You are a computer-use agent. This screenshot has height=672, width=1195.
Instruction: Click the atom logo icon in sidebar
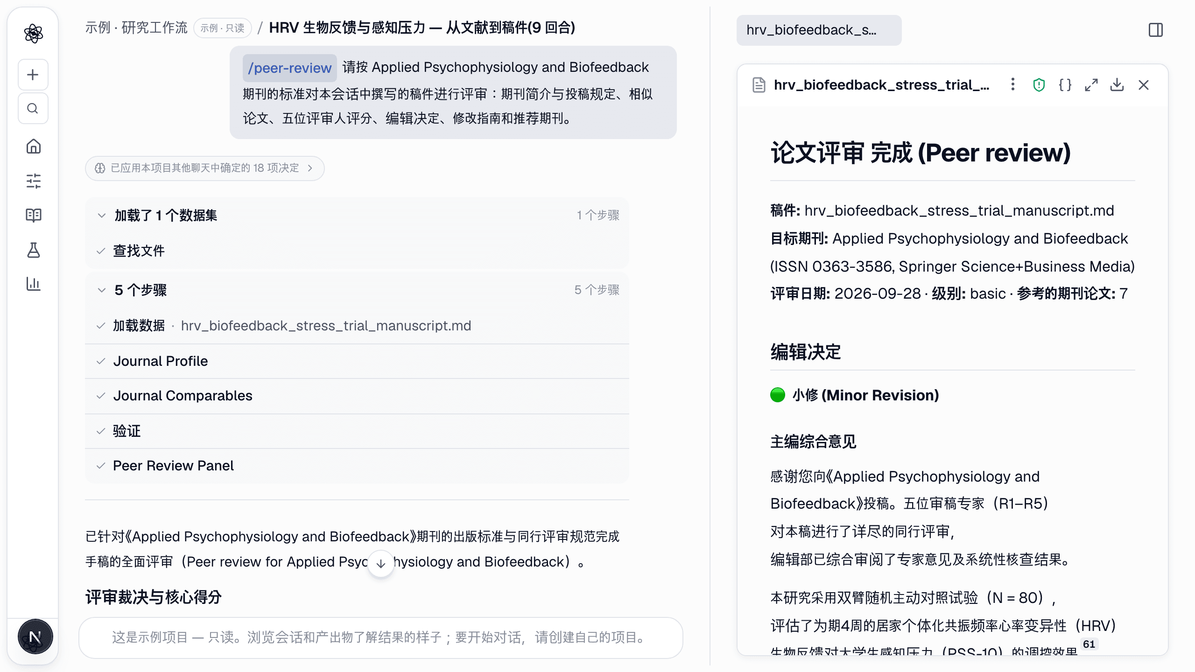coord(33,33)
